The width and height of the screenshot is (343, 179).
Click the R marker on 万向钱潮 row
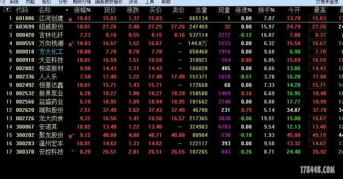point(70,45)
